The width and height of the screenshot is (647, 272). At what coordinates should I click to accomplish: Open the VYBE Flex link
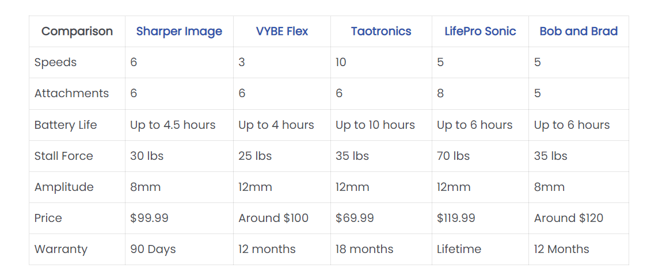click(x=282, y=31)
